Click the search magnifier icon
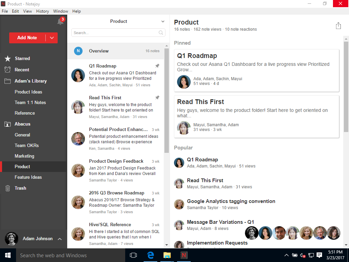349x262 pixels. pyautogui.click(x=161, y=33)
